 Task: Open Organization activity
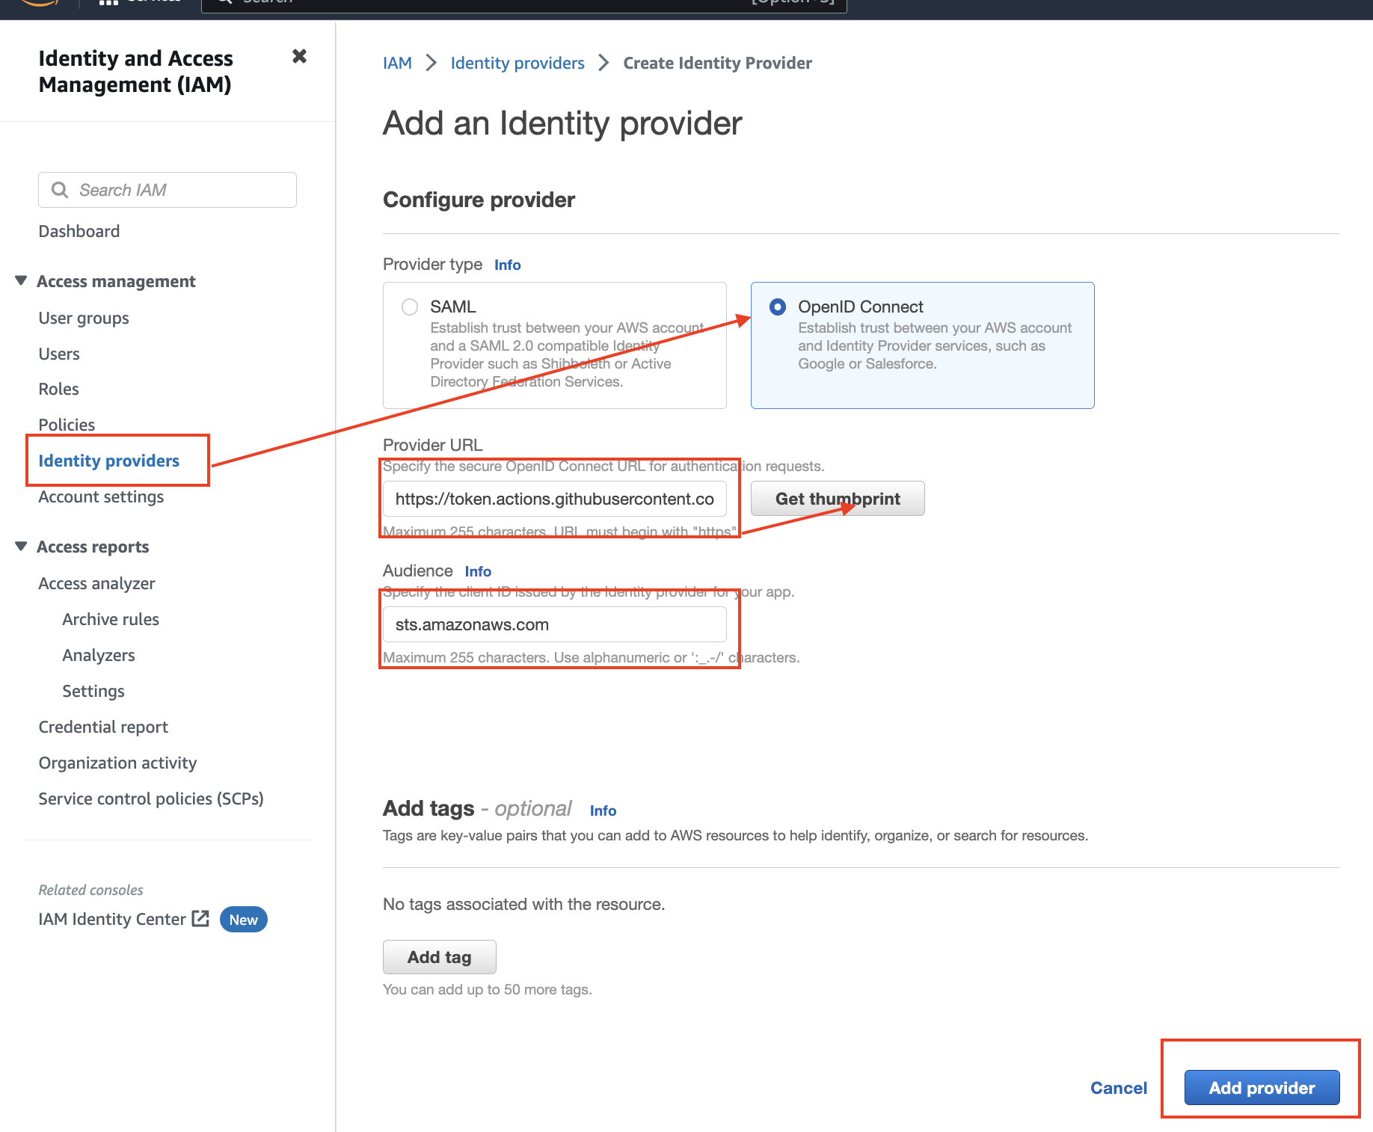click(x=118, y=763)
